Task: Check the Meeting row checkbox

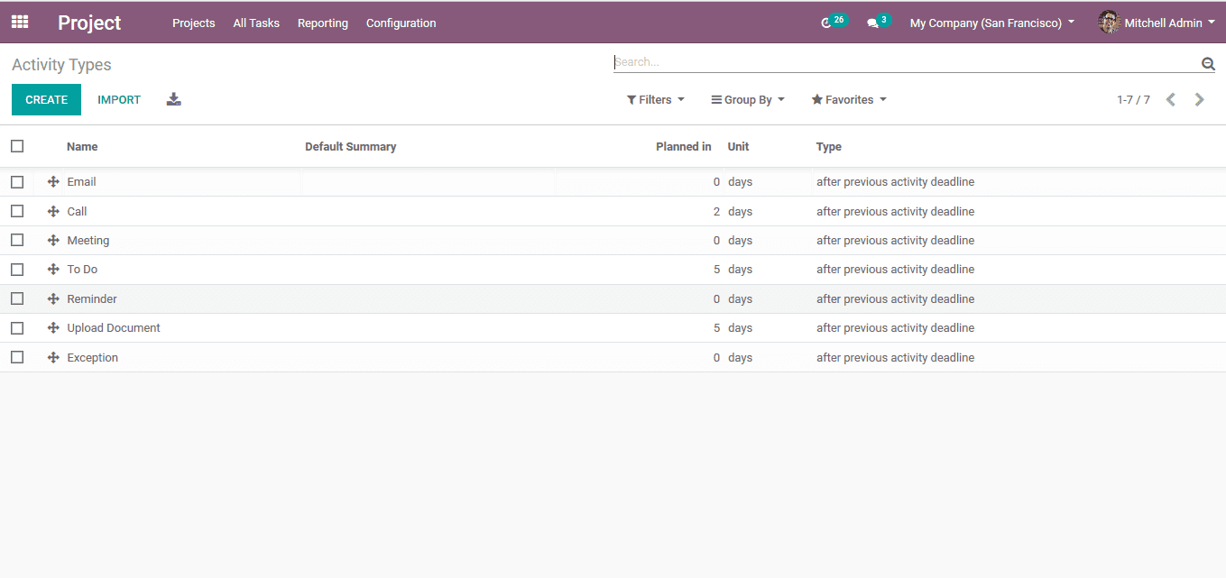Action: coord(17,241)
